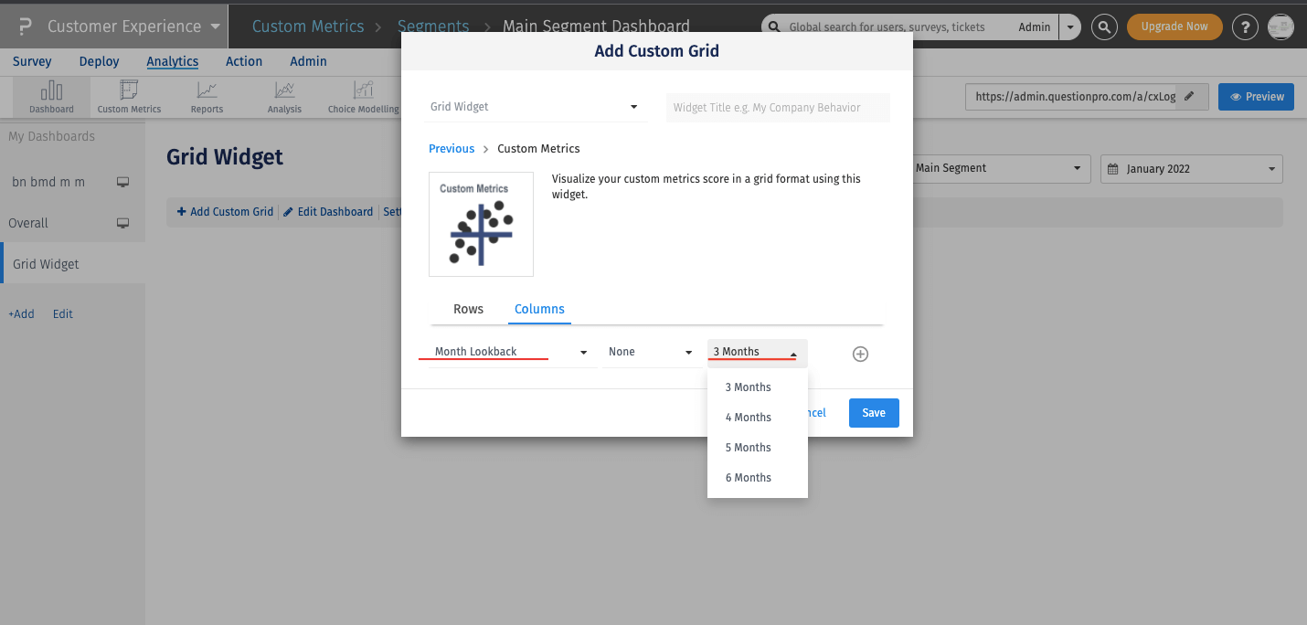
Task: Open the help question-mark icon
Action: click(1245, 26)
